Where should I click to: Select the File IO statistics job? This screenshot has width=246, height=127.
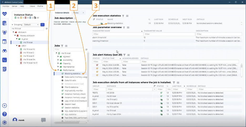click(71, 87)
